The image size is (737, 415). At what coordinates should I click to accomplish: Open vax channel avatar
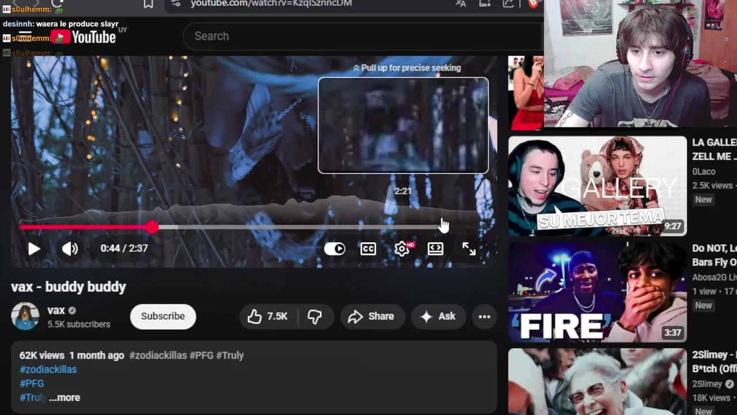point(25,316)
